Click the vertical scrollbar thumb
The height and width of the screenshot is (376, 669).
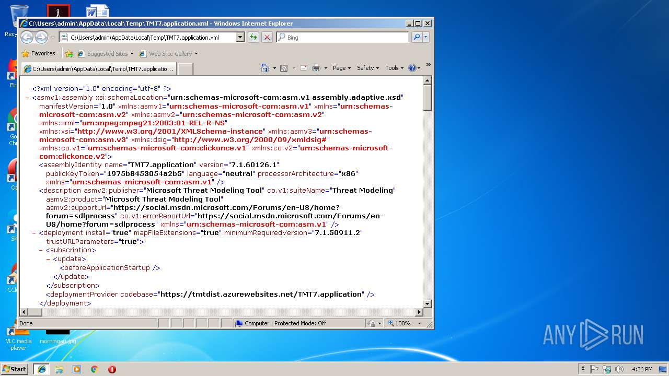[427, 98]
